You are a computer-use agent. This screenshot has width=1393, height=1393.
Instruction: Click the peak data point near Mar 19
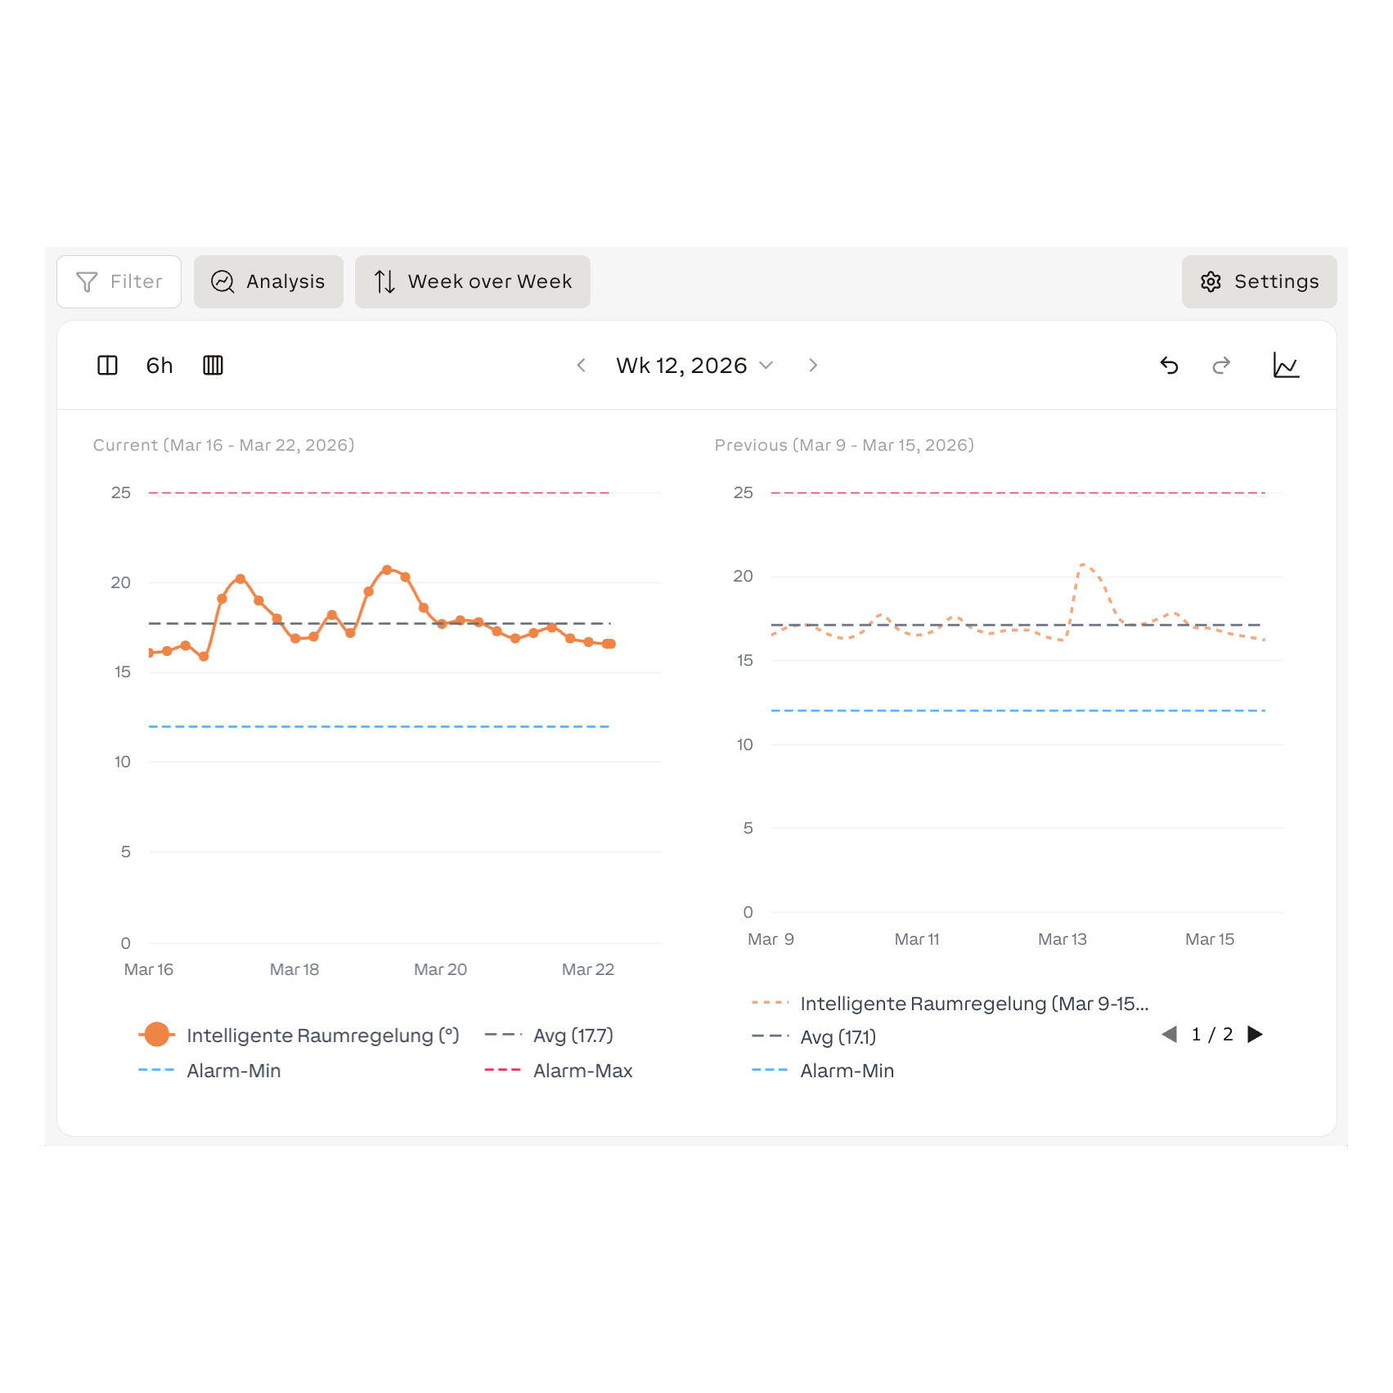point(387,570)
